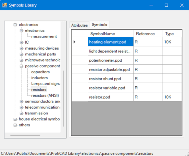The image size is (189, 156).
Task: Click the tree's horizontal scrollbar
Action: pos(25,135)
